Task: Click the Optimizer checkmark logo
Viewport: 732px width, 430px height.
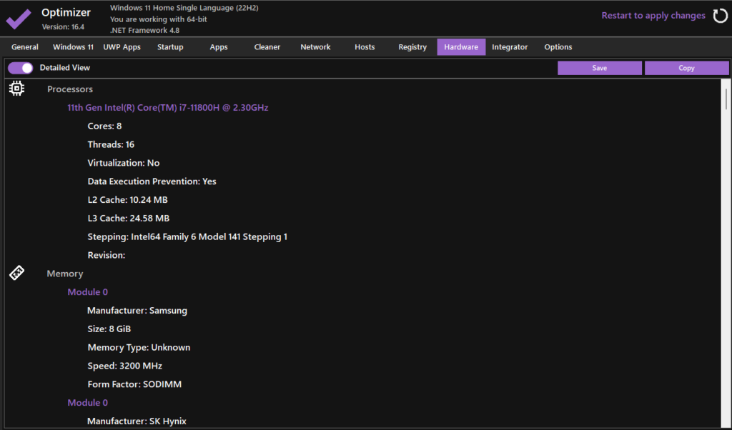Action: pyautogui.click(x=19, y=18)
